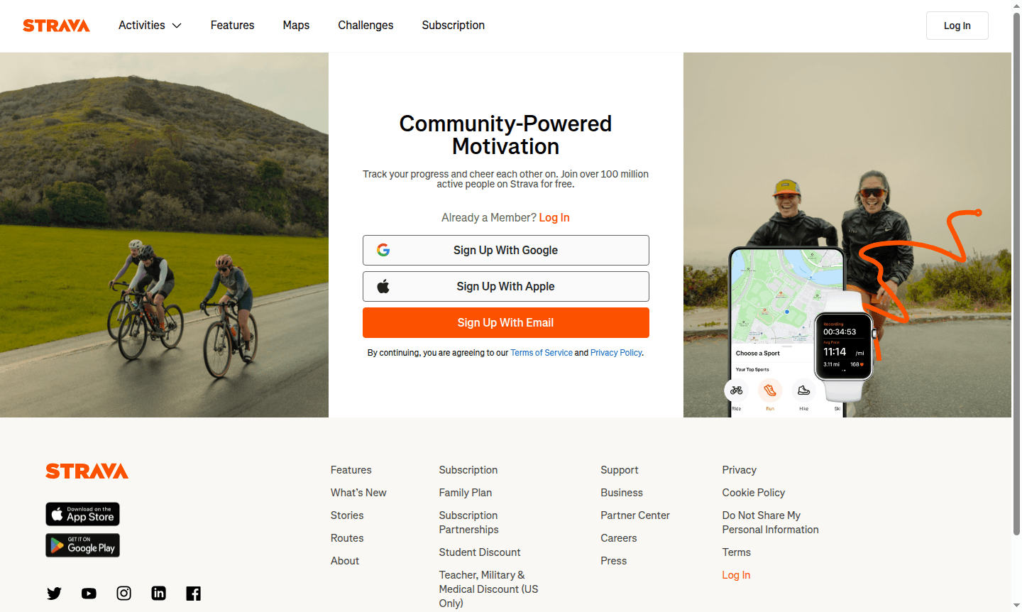Navigate to Challenges in the top menu

pos(366,25)
